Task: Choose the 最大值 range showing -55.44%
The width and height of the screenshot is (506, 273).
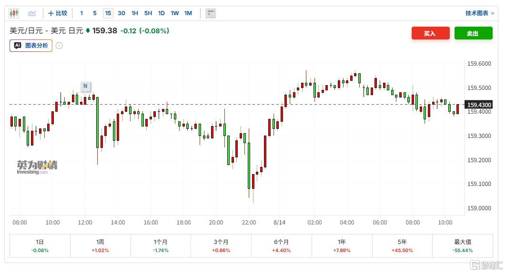Action: click(463, 246)
